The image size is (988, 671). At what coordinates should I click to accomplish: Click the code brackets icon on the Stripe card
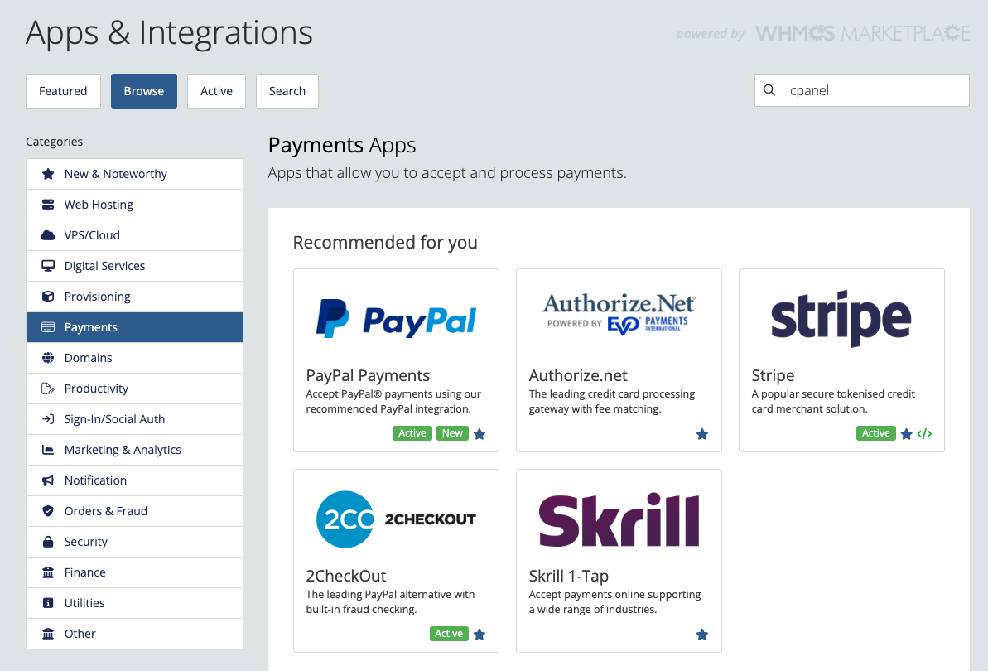tap(924, 434)
